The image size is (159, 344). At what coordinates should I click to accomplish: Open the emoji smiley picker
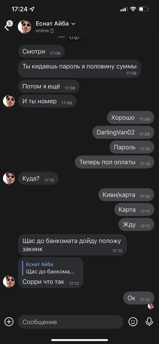pos(133,322)
